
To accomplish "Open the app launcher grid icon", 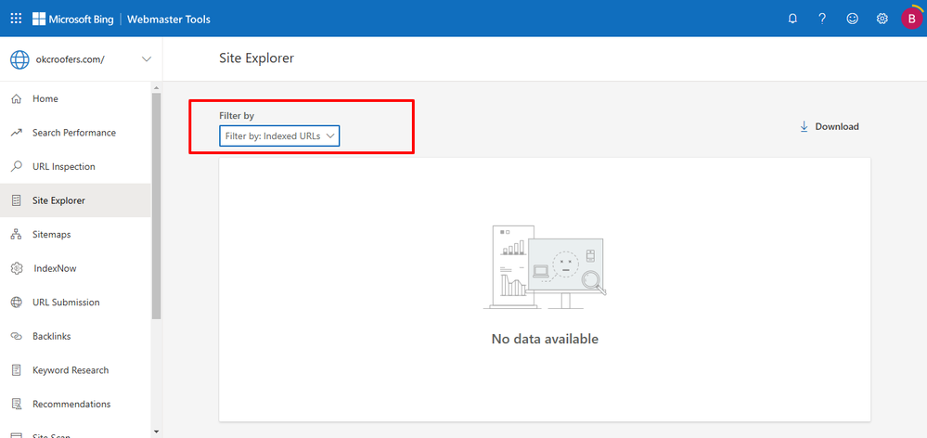I will click(16, 19).
